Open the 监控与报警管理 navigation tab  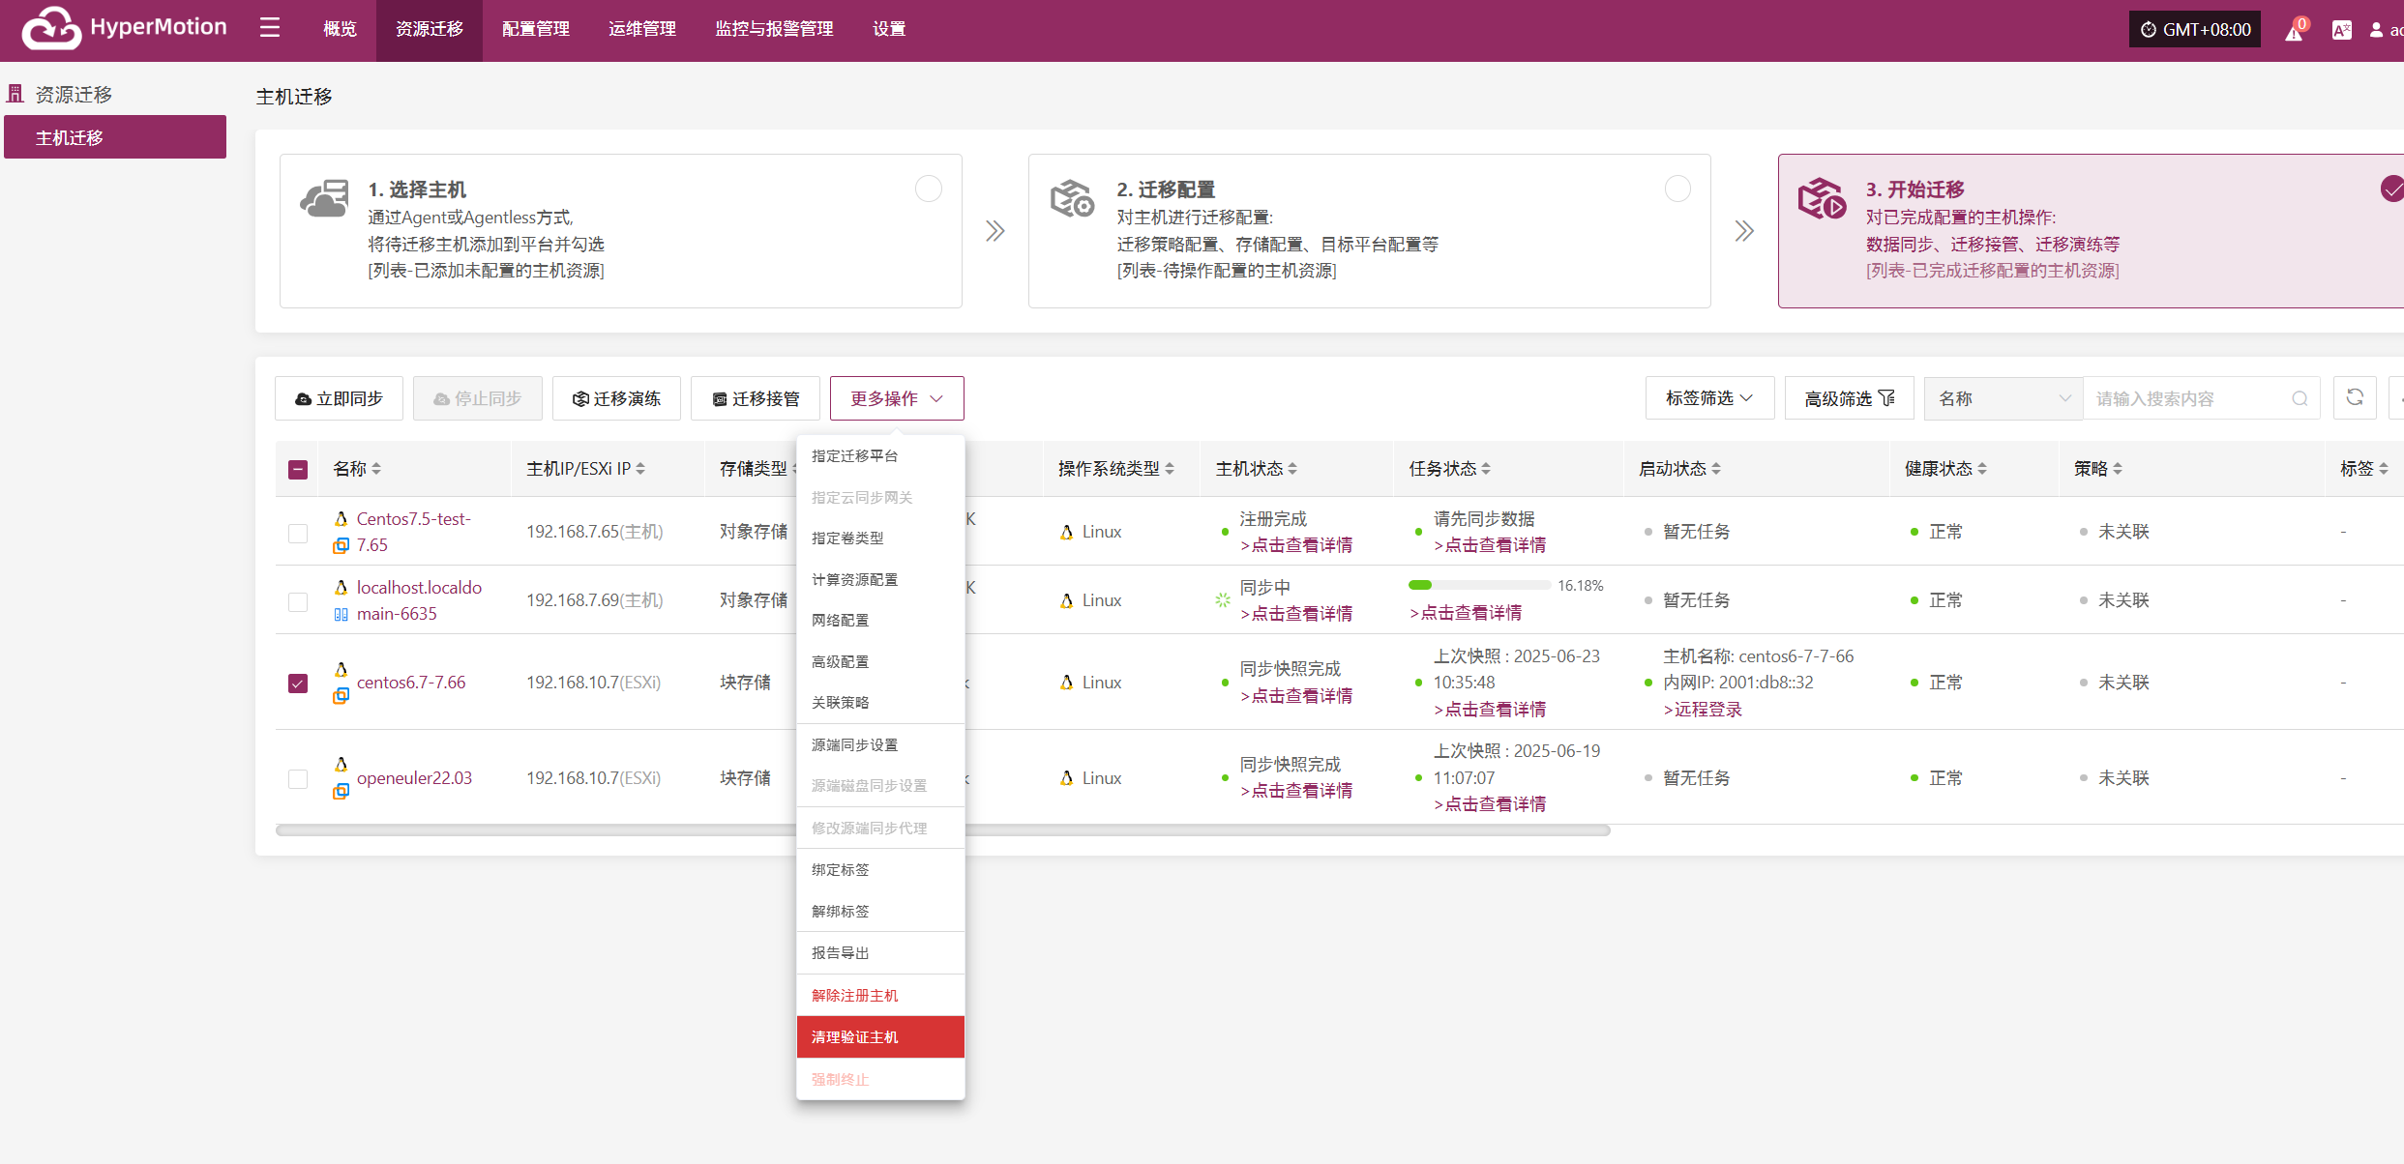pos(774,30)
